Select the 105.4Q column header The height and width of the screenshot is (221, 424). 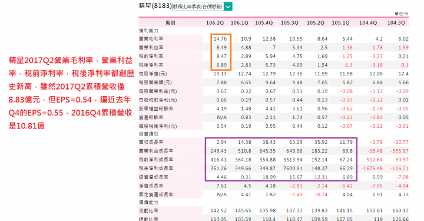[264, 23]
